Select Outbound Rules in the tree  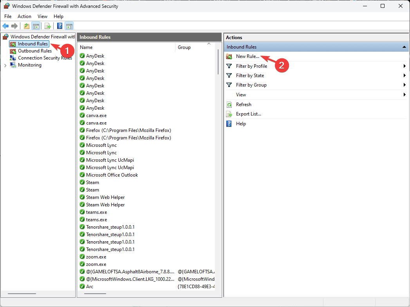click(35, 51)
